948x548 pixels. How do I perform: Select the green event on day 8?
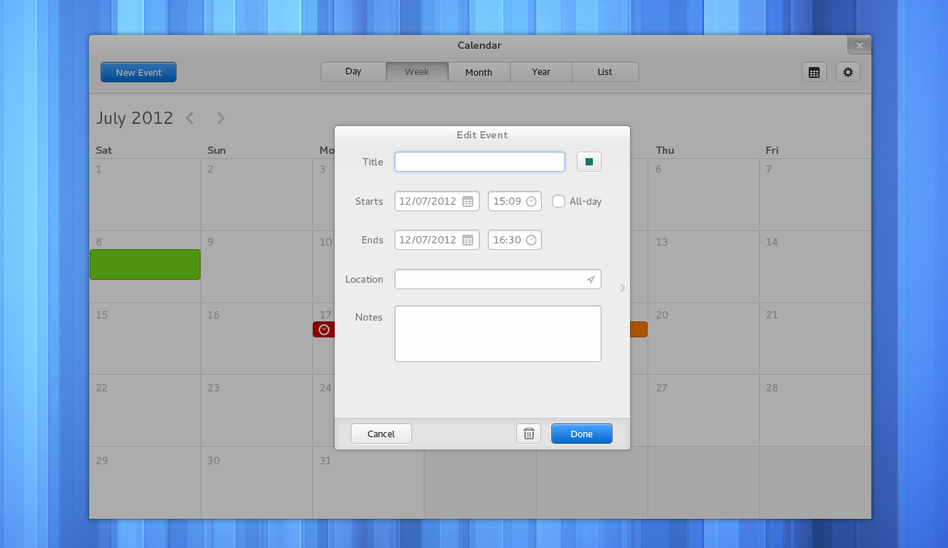pyautogui.click(x=145, y=265)
